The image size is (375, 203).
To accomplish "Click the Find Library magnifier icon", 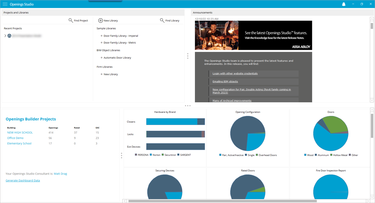I will pyautogui.click(x=162, y=20).
